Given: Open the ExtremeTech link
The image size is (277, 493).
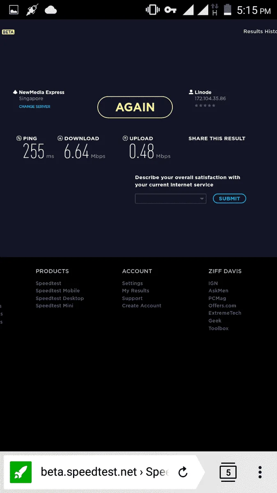Looking at the screenshot, I should (224, 313).
